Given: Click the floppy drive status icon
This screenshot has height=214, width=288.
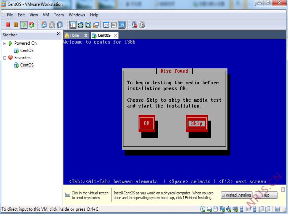Looking at the screenshot, I should tap(215, 209).
